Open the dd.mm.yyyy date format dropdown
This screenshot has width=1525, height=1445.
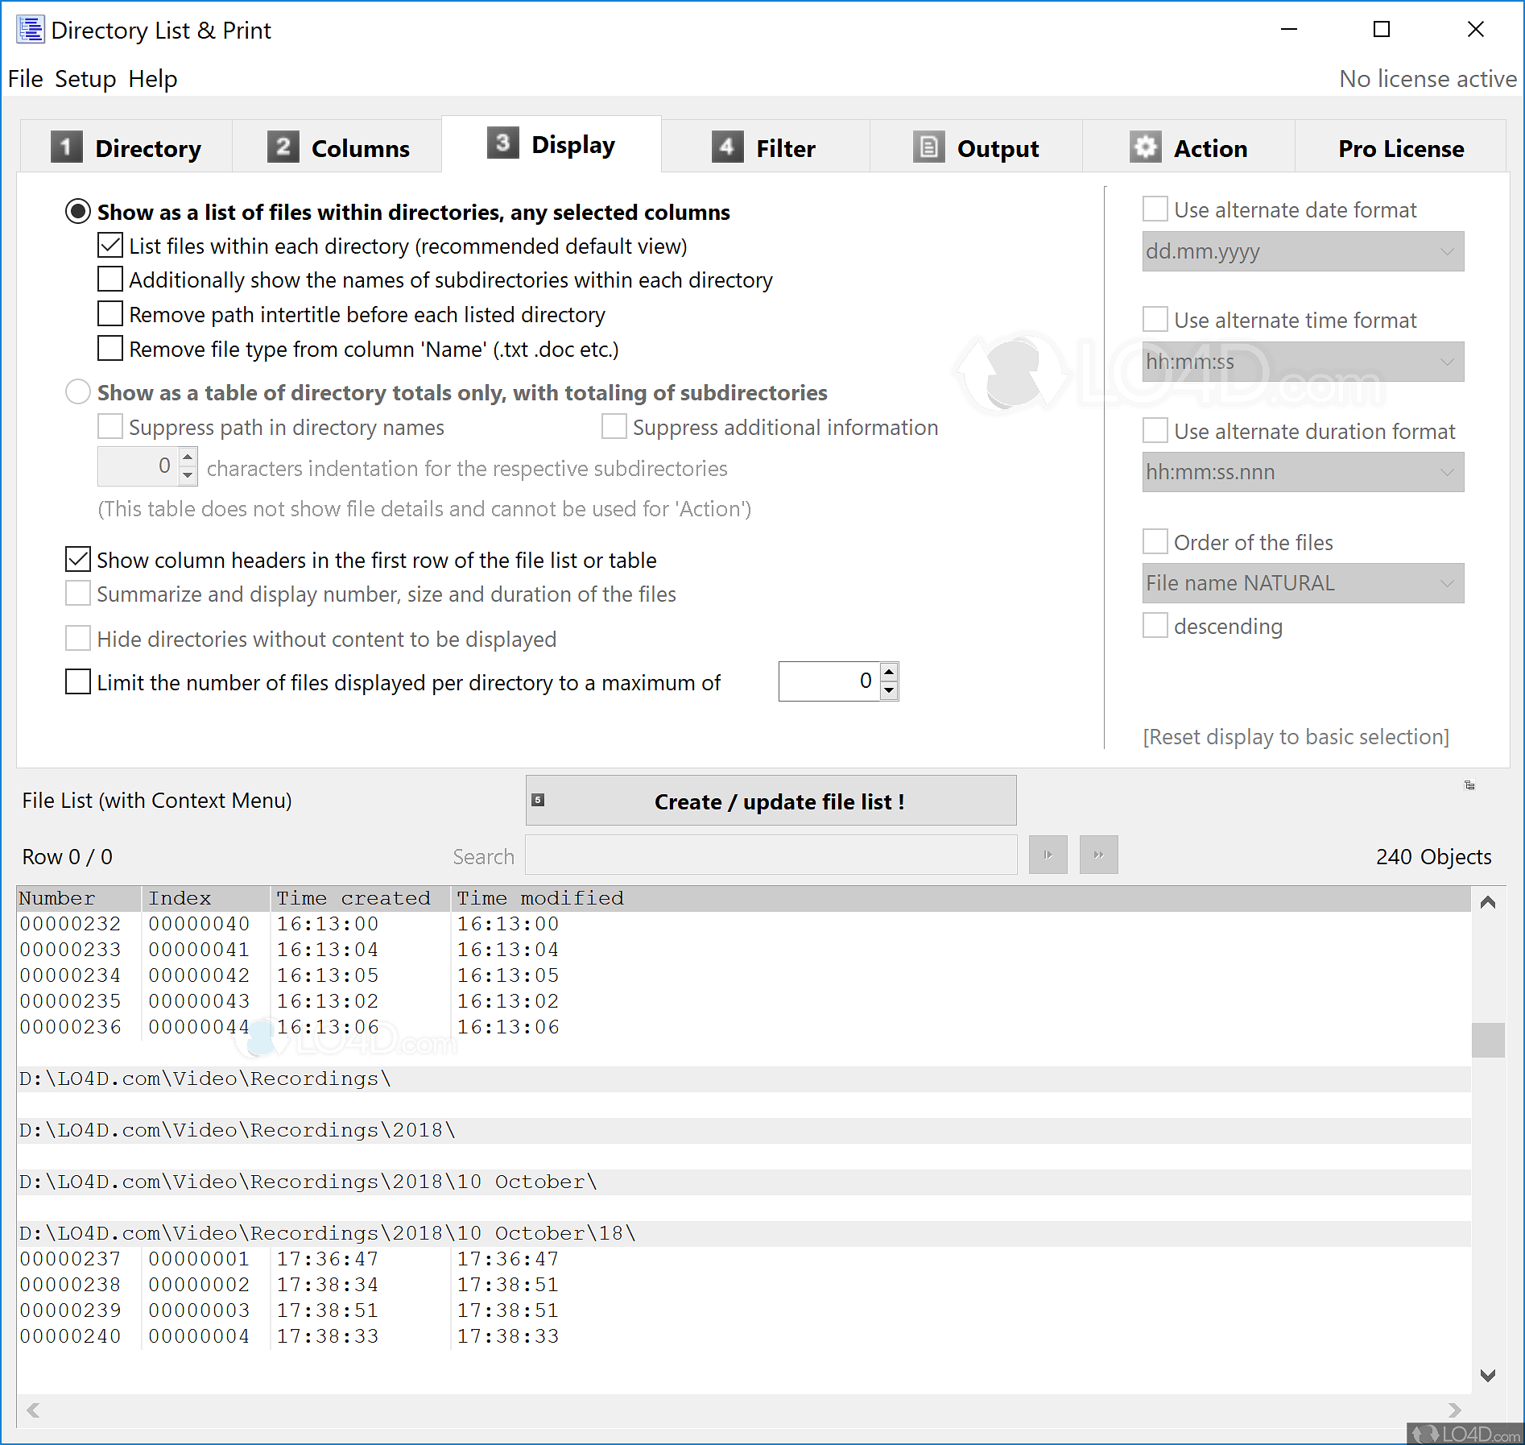pyautogui.click(x=1303, y=251)
